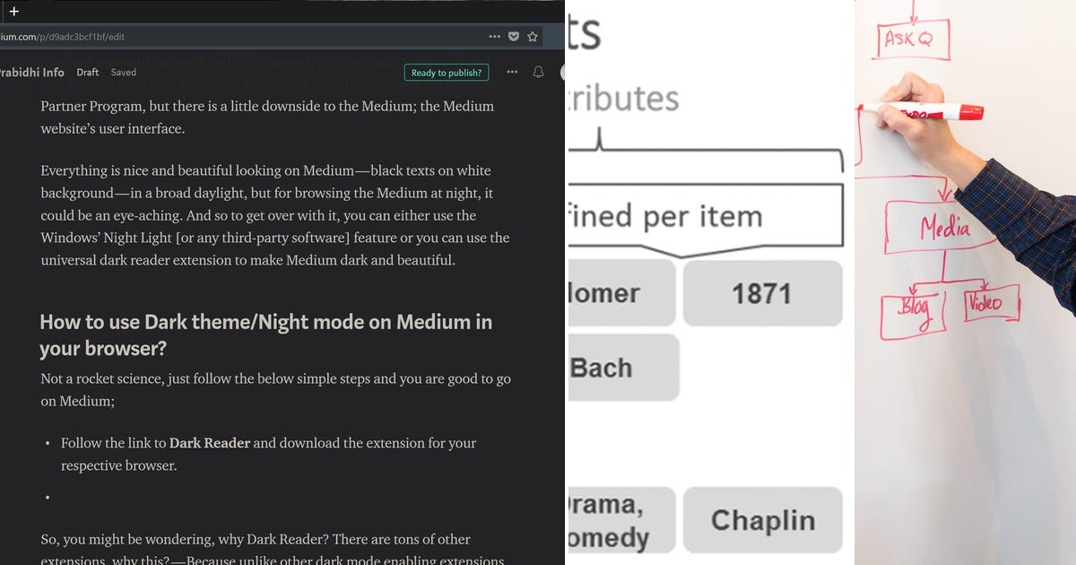Select the 1871 answer button
The height and width of the screenshot is (565, 1076).
point(762,293)
